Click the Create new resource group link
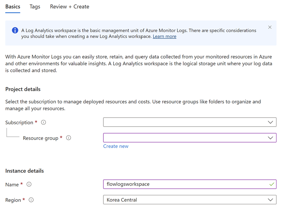Image resolution: width=282 pixels, height=209 pixels. click(x=116, y=146)
